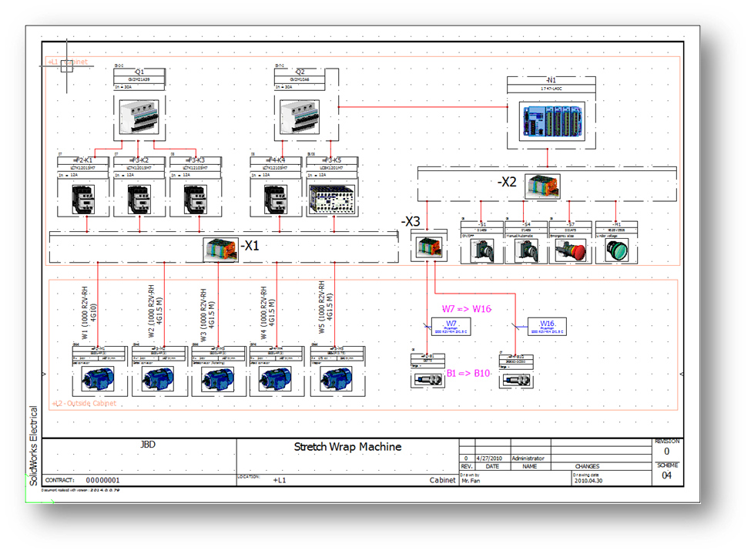Click the 'CHANGES' column header
The image size is (751, 554).
pyautogui.click(x=587, y=466)
